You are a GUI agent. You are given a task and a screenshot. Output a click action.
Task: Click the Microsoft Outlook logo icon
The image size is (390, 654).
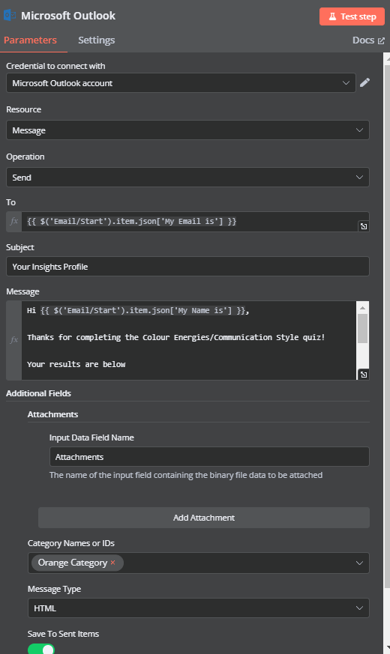[x=10, y=16]
